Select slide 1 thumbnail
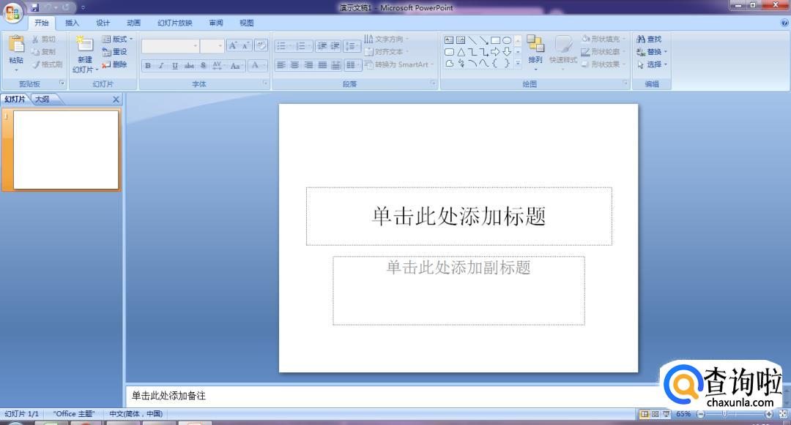791x425 pixels. (66, 149)
